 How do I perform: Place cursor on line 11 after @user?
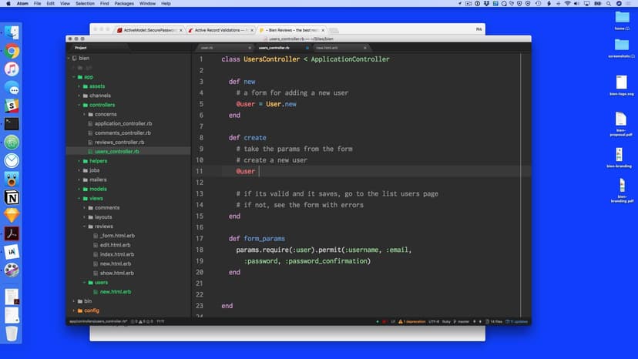tap(256, 171)
